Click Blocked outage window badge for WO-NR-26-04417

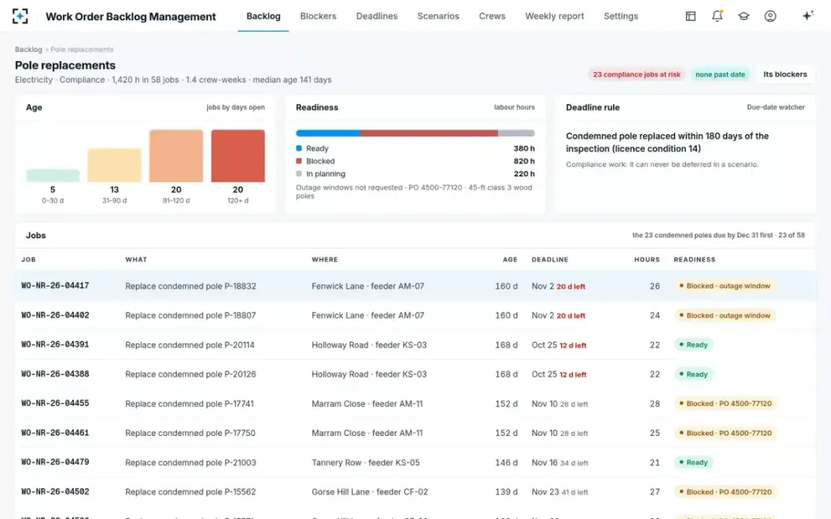[x=725, y=286]
